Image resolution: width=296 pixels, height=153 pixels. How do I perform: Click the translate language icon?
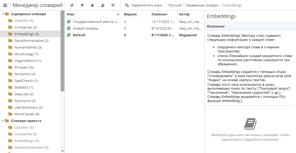click(x=127, y=5)
